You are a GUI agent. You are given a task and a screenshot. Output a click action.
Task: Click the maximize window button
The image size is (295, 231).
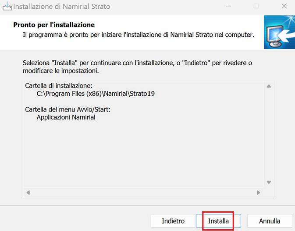(x=256, y=7)
